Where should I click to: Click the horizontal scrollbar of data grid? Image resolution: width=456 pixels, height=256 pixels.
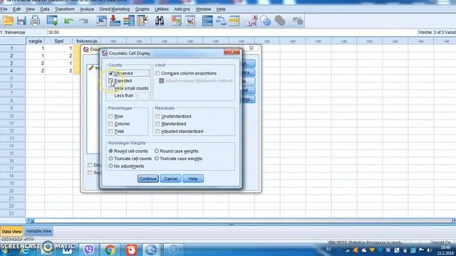tap(241, 221)
